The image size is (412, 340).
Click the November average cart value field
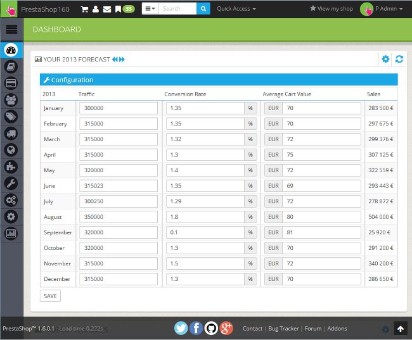pyautogui.click(x=321, y=263)
